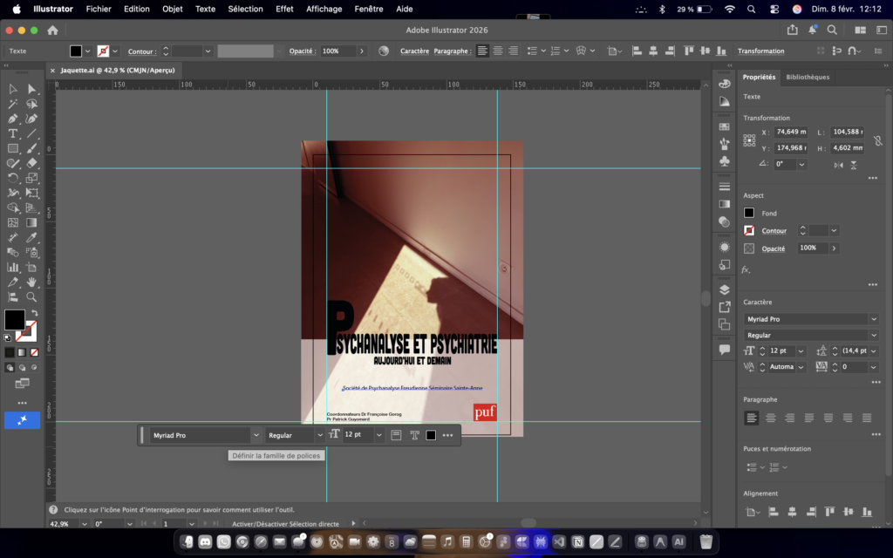Open fill color dropdown in control bar
The image size is (893, 558).
(88, 51)
